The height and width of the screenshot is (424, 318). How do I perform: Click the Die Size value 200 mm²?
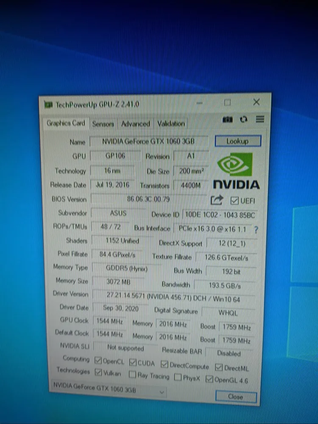[x=191, y=171]
